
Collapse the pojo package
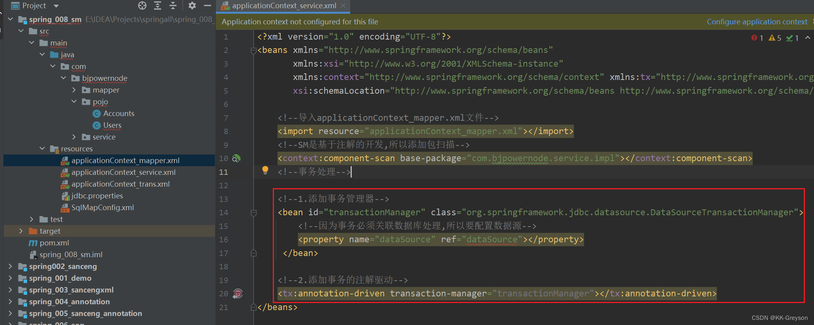point(74,102)
